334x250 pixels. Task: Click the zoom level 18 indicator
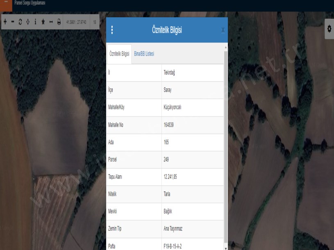tap(95, 22)
